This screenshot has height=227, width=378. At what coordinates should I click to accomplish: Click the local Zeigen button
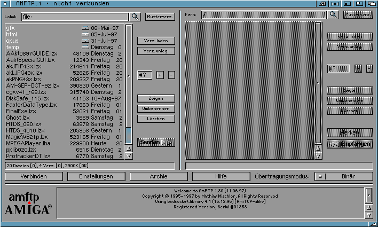coord(156,98)
